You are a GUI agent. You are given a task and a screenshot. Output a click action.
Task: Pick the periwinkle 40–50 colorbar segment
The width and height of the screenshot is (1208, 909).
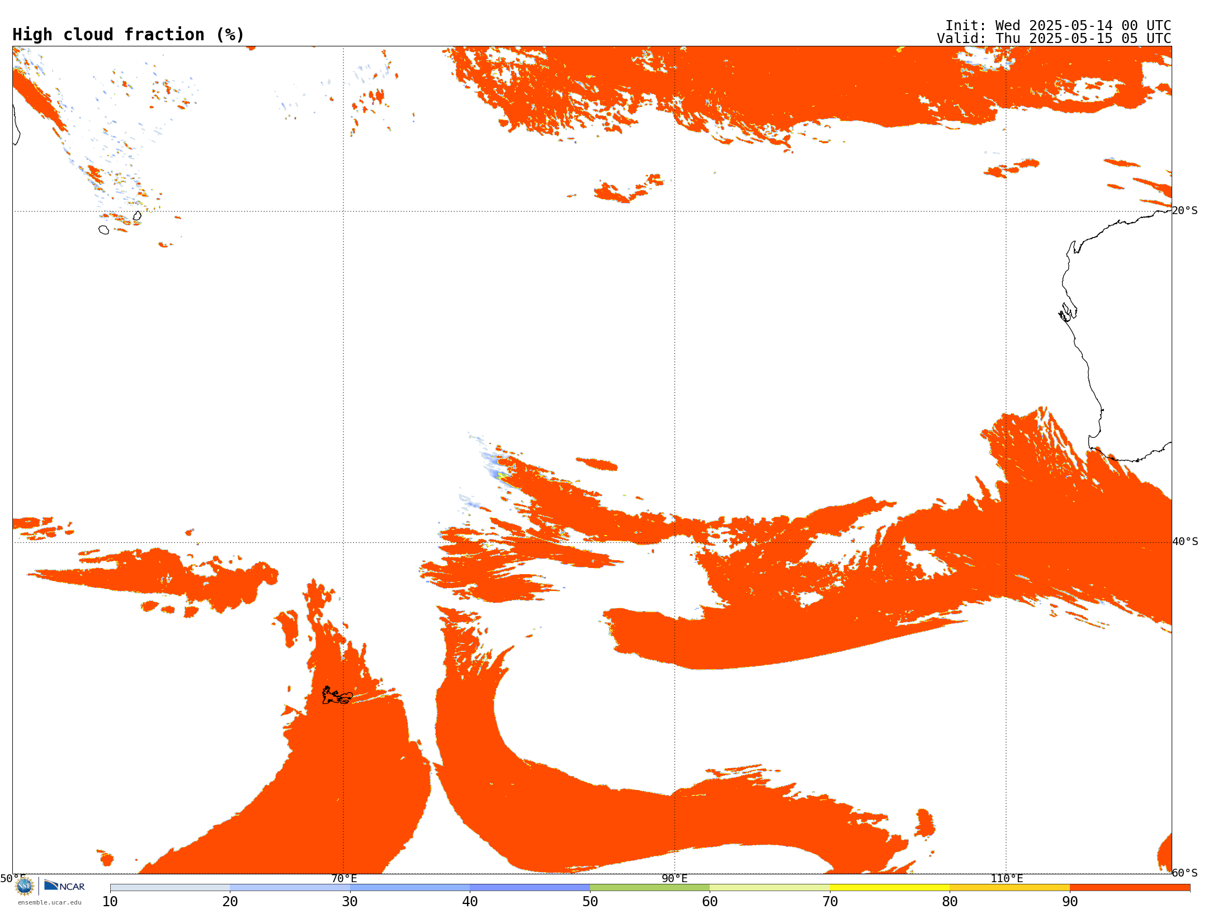pos(530,888)
